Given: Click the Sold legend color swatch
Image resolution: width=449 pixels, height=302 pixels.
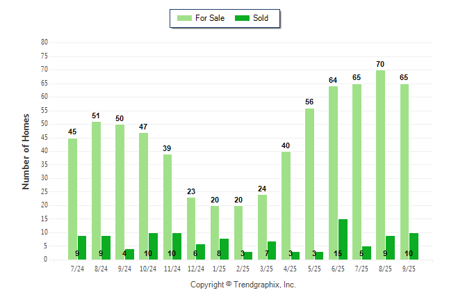Looking at the screenshot, I should tap(243, 18).
